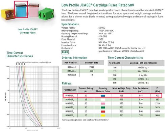
Task: Click the blue fuse photo
Action: coord(21,10)
